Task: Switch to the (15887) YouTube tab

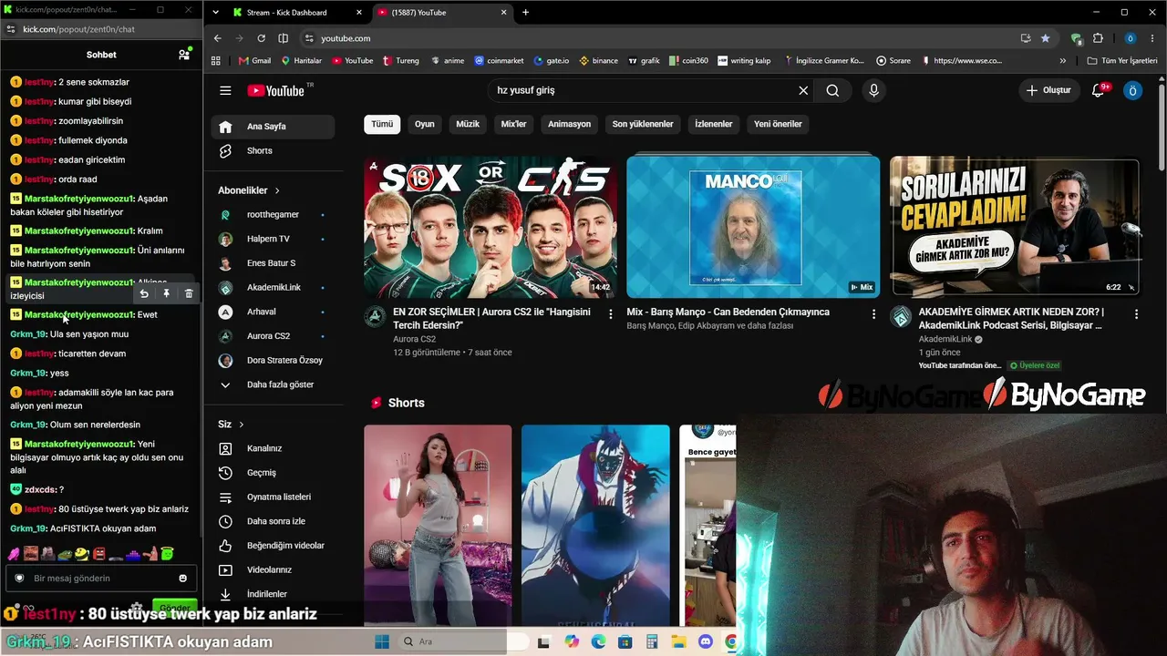Action: 441,13
